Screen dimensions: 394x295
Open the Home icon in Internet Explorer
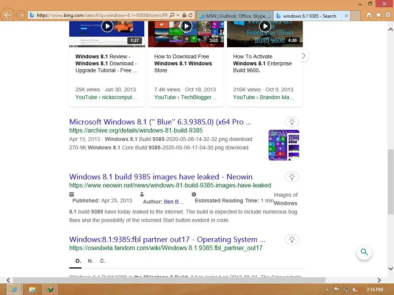(x=369, y=15)
